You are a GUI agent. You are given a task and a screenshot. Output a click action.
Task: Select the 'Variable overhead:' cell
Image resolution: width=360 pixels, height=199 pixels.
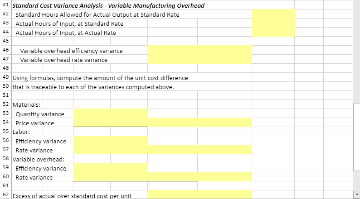click(x=39, y=159)
